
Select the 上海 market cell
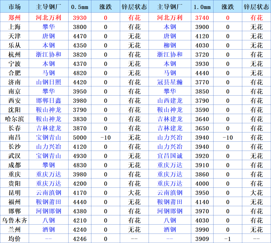point(15,27)
